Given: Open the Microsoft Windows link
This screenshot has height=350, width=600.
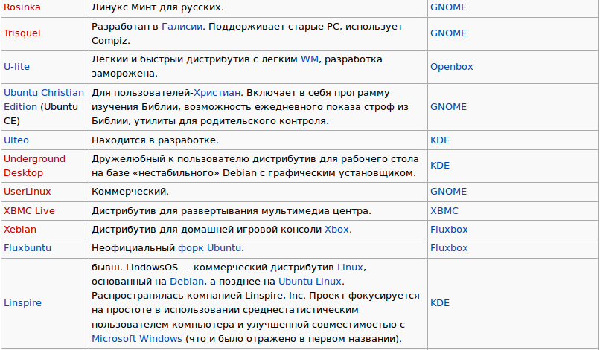Looking at the screenshot, I should click(x=137, y=339).
